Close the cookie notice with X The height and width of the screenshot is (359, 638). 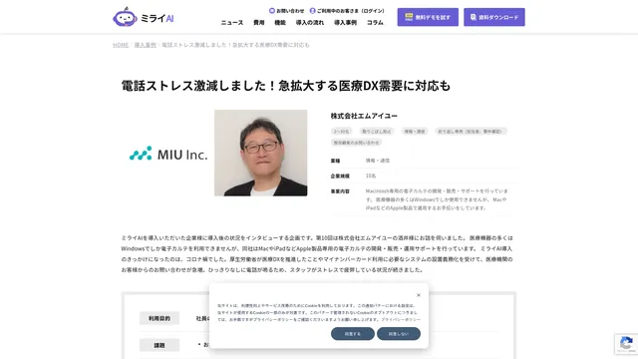tap(419, 295)
